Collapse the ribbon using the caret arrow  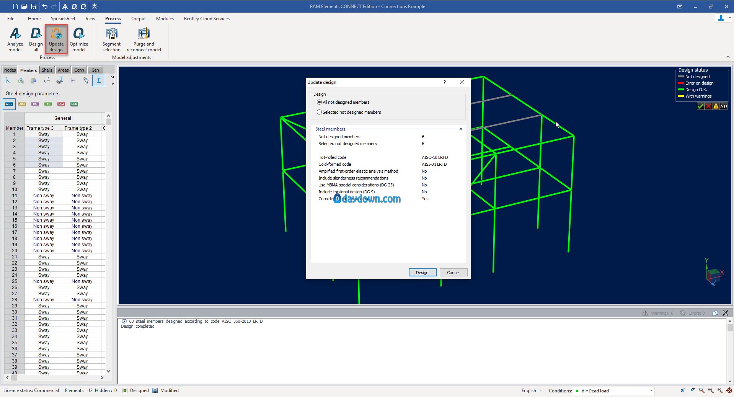pyautogui.click(x=727, y=57)
